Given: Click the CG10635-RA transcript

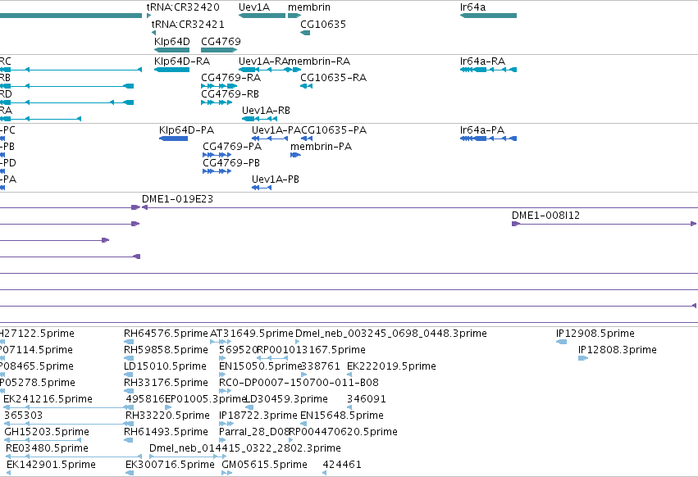Looking at the screenshot, I should (x=306, y=86).
